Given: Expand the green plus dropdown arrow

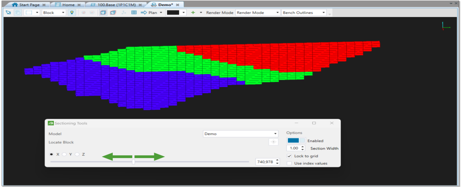Looking at the screenshot, I should [x=201, y=13].
